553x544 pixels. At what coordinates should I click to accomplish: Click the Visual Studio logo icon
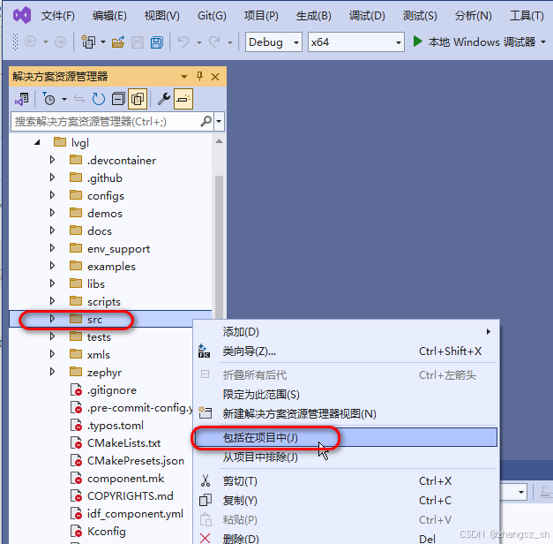(22, 15)
